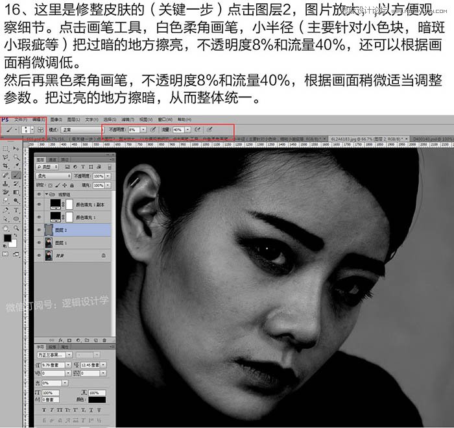Image resolution: width=454 pixels, height=428 pixels.
Task: Open 窗口 menu
Action: tap(165, 120)
